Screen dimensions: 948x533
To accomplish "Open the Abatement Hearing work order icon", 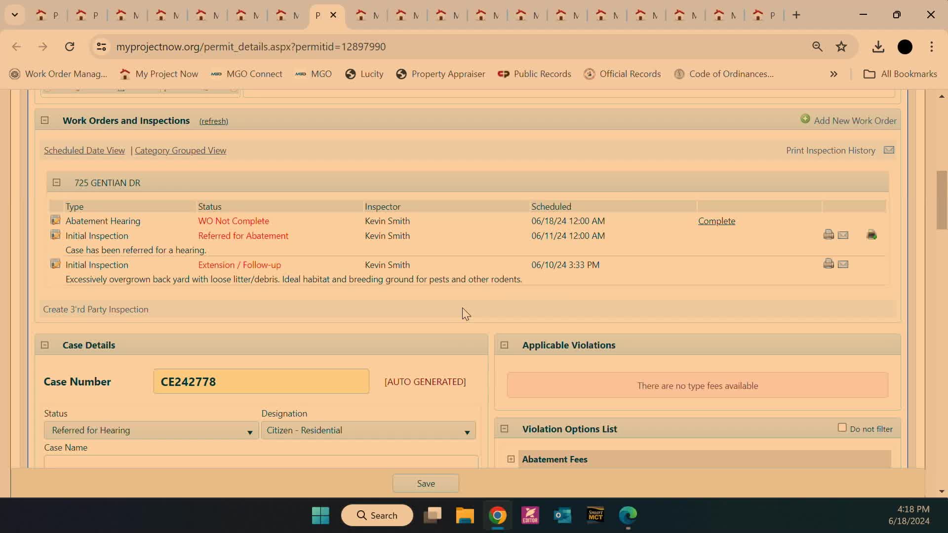I will coord(55,220).
